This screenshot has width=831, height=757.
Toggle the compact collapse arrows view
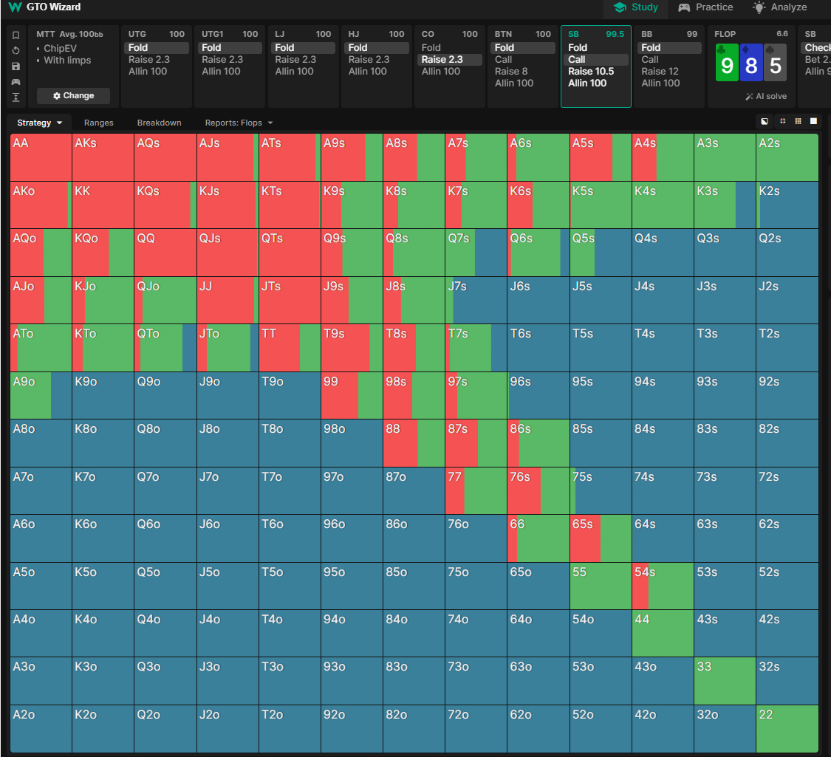point(783,121)
